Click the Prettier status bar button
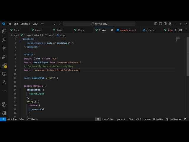The width and height of the screenshot is (189, 142). pyautogui.click(x=176, y=119)
